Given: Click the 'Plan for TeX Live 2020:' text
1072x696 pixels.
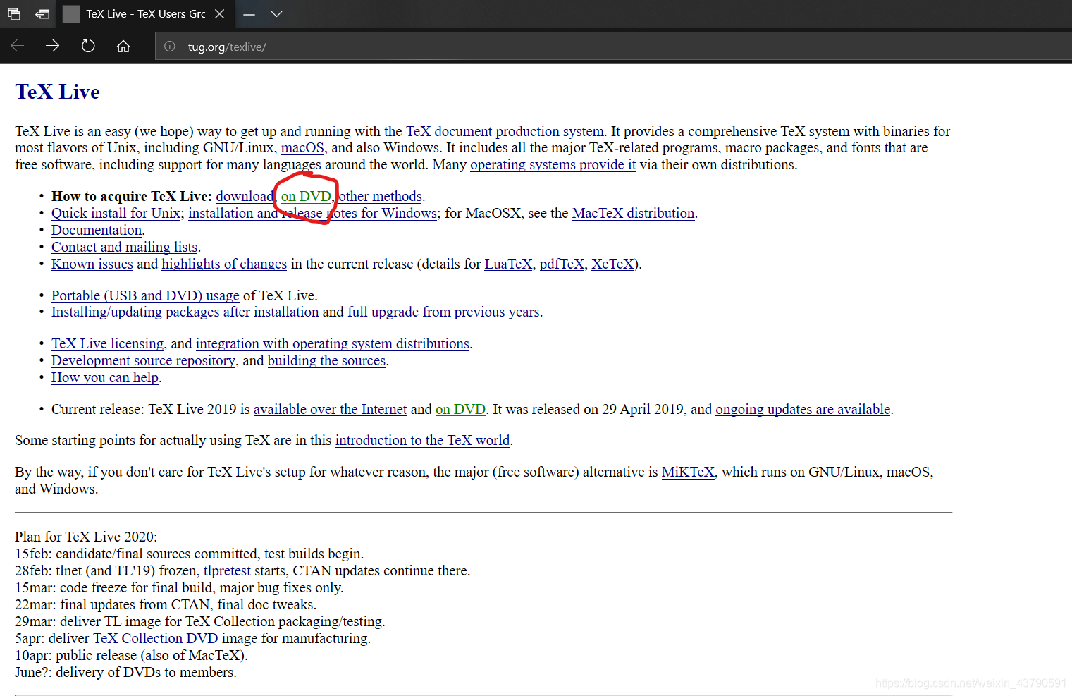Looking at the screenshot, I should point(86,537).
